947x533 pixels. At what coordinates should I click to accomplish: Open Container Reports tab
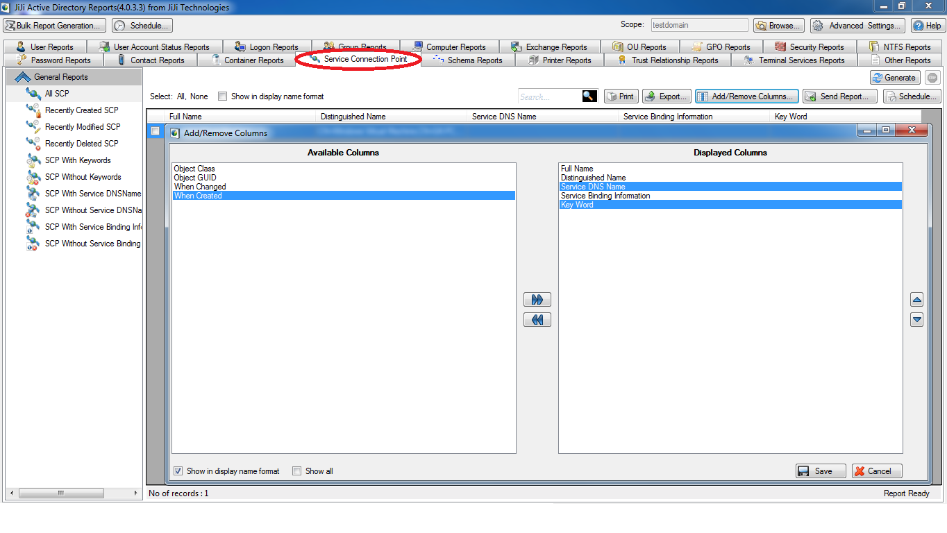coord(246,60)
